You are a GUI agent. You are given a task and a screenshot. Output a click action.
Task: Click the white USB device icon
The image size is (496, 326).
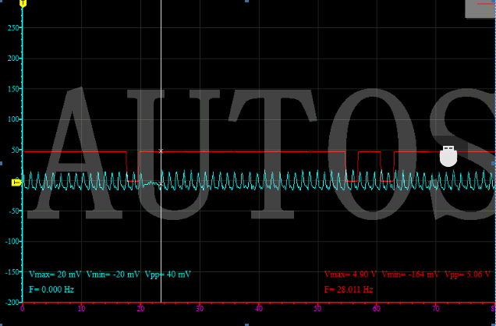[448, 156]
